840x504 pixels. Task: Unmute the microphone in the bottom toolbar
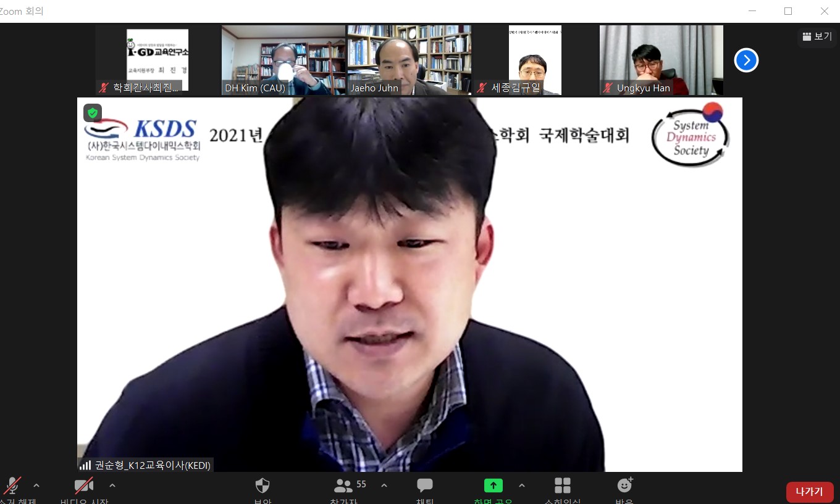[x=12, y=486]
